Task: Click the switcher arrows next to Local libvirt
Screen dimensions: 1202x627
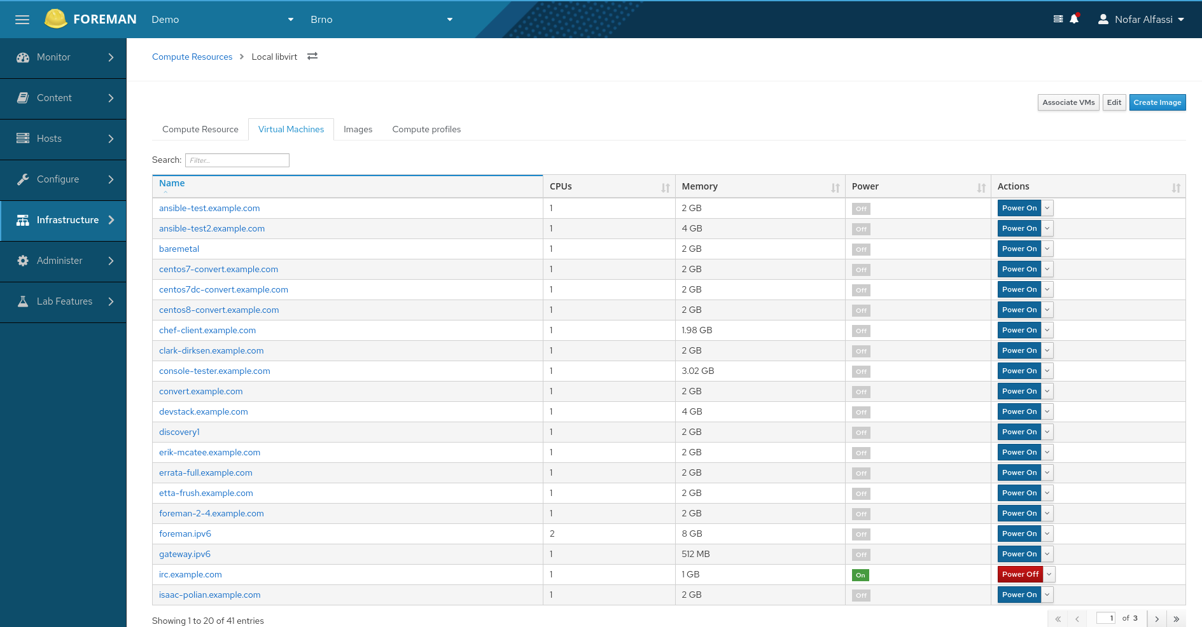Action: tap(312, 57)
